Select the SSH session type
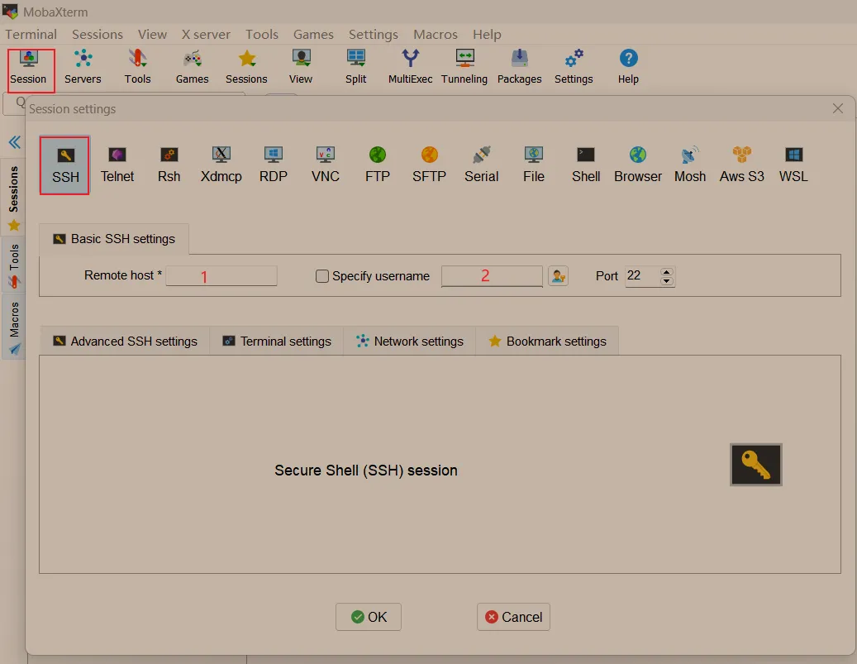Image resolution: width=857 pixels, height=664 pixels. coord(64,165)
